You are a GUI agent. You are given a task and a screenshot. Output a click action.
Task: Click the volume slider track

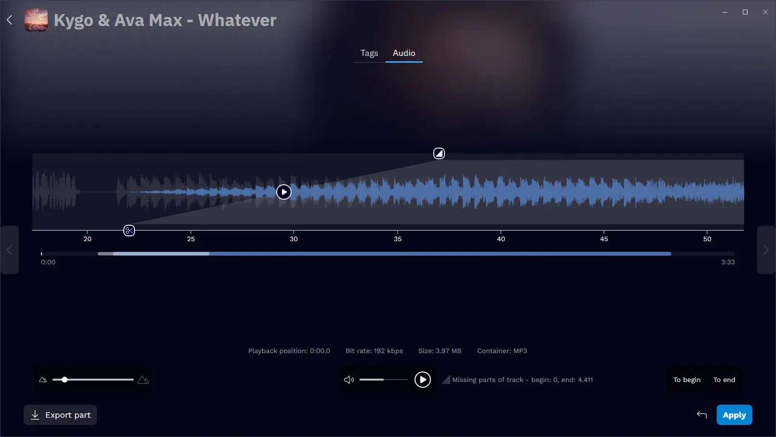384,380
